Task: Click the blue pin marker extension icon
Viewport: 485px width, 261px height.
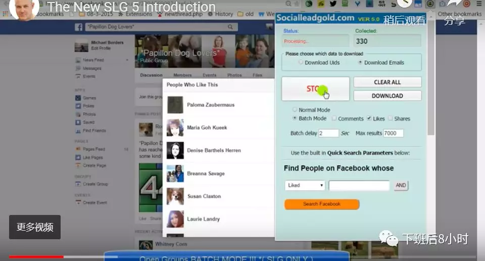Action: click(x=357, y=4)
